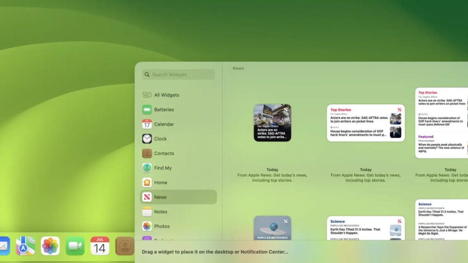The height and width of the screenshot is (263, 468).
Task: Click the red News icon in sidebar
Action: (x=147, y=197)
